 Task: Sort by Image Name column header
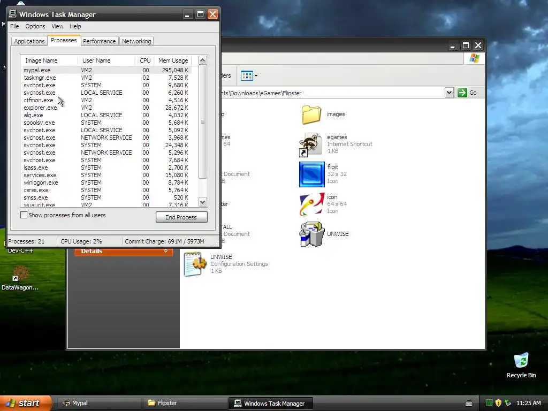coord(49,60)
